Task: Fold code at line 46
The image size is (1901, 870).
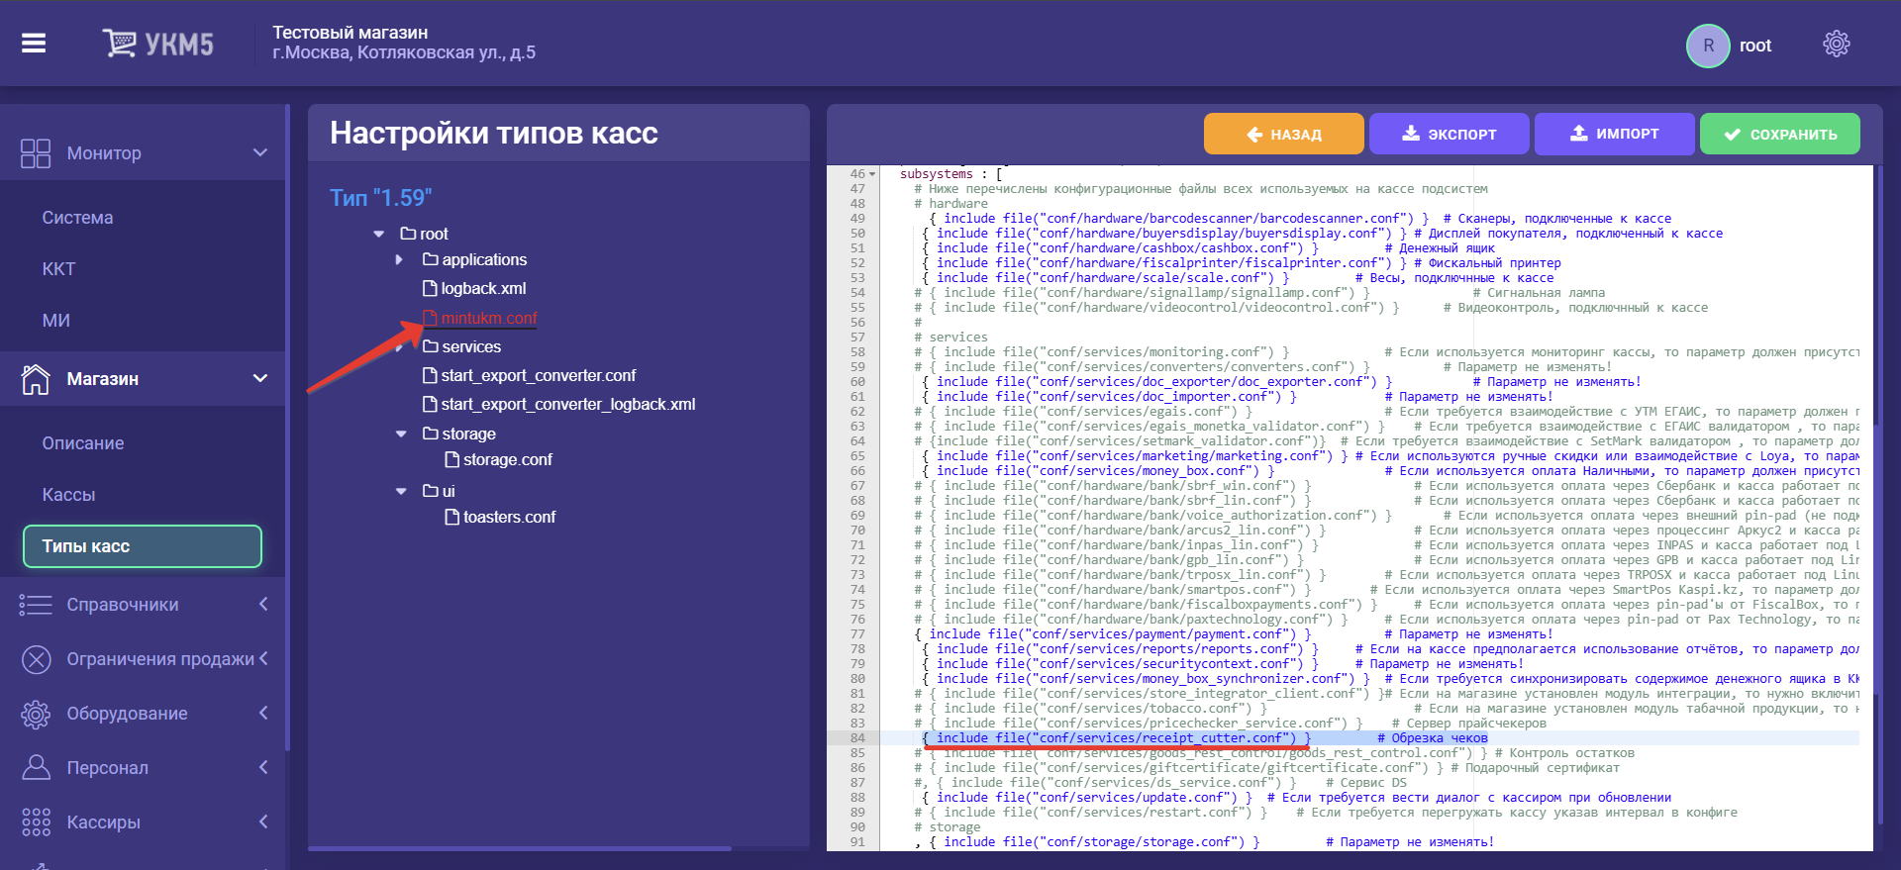Action: coord(872,174)
